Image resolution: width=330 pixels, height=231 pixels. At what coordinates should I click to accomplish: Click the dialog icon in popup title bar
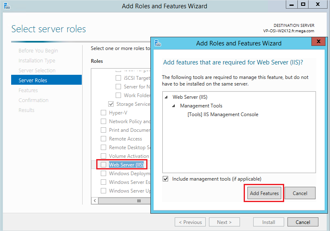[158, 43]
